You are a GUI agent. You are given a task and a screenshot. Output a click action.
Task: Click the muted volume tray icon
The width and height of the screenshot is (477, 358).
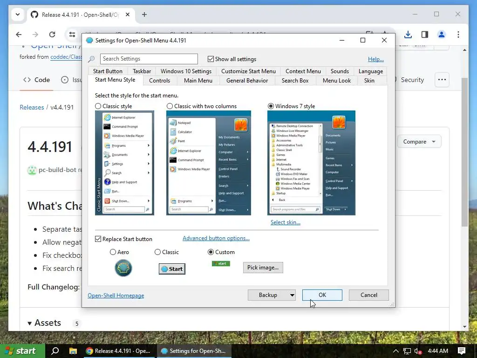point(418,351)
